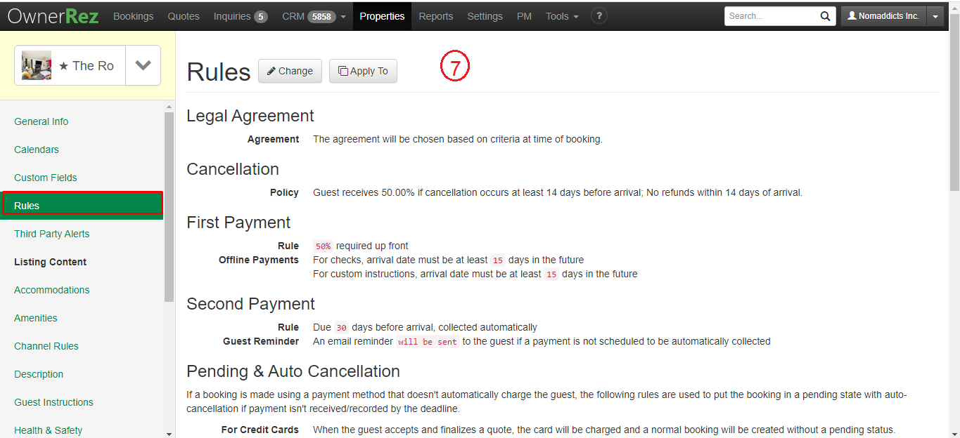This screenshot has height=438, width=960.
Task: Go to Inquiries in navigation bar
Action: pyautogui.click(x=241, y=15)
